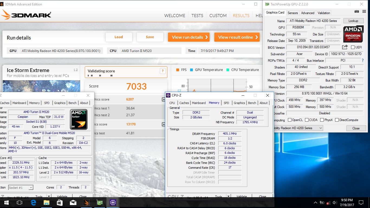Image resolution: width=370 pixels, height=208 pixels.
Task: Open the TESTS section in 3DMark
Action: click(x=197, y=15)
